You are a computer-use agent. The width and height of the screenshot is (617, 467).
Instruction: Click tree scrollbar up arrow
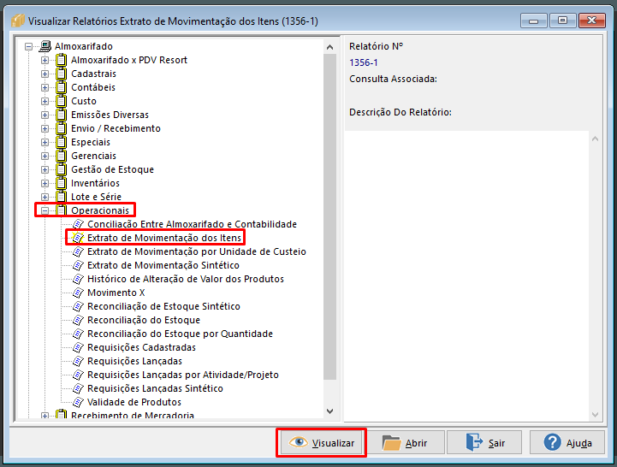pyautogui.click(x=330, y=47)
